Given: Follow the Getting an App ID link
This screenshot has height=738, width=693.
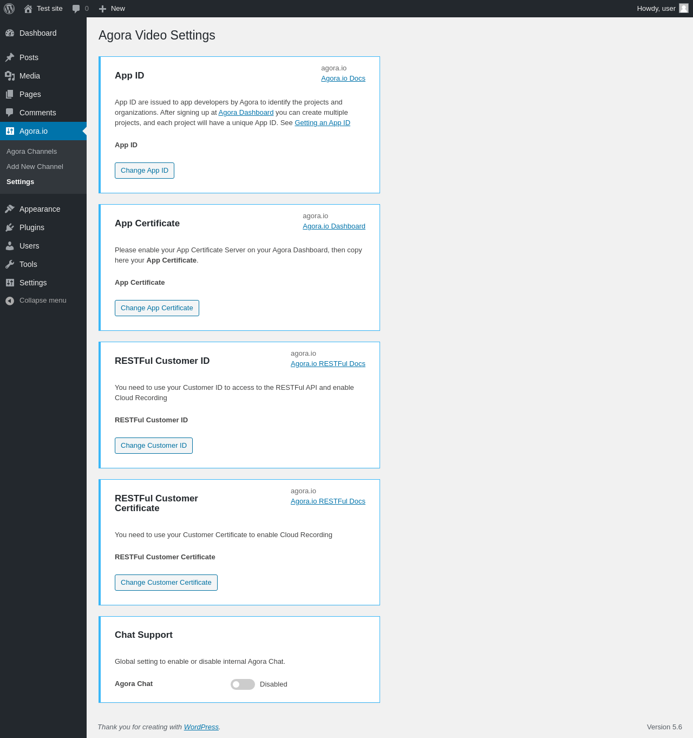Looking at the screenshot, I should 322,123.
